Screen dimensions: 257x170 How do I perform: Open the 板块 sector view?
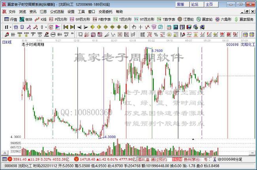26,19
